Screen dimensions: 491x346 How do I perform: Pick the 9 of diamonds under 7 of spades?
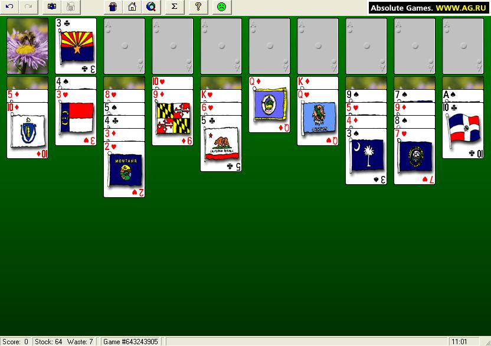414,109
